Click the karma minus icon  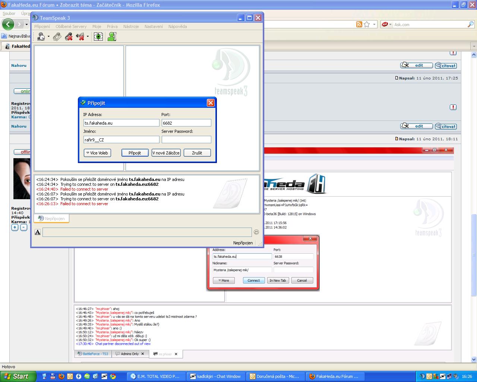tap(23, 227)
